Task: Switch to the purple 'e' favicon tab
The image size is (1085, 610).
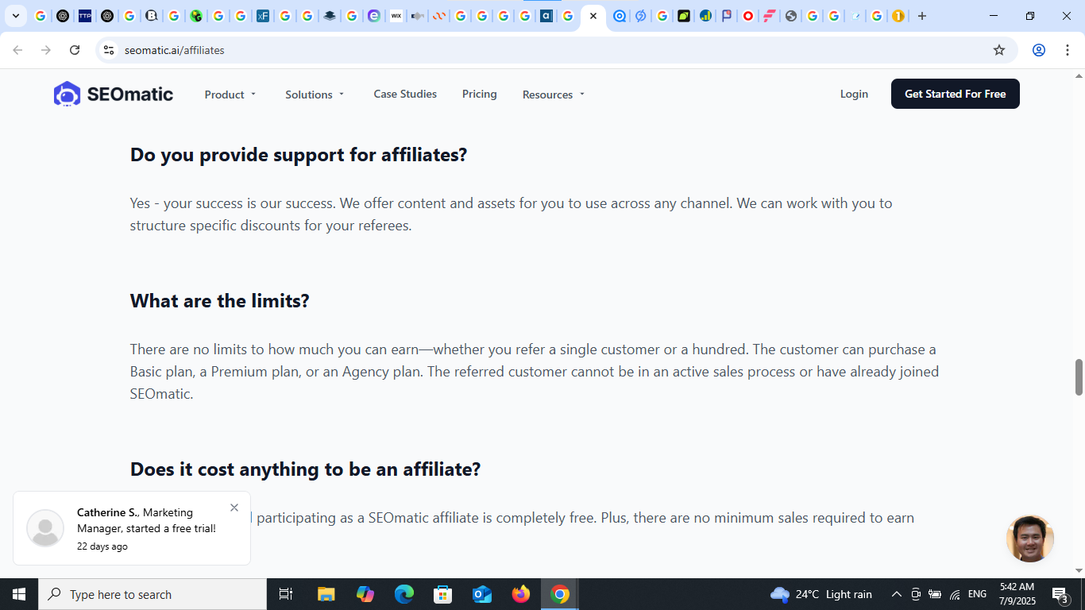Action: [x=374, y=16]
